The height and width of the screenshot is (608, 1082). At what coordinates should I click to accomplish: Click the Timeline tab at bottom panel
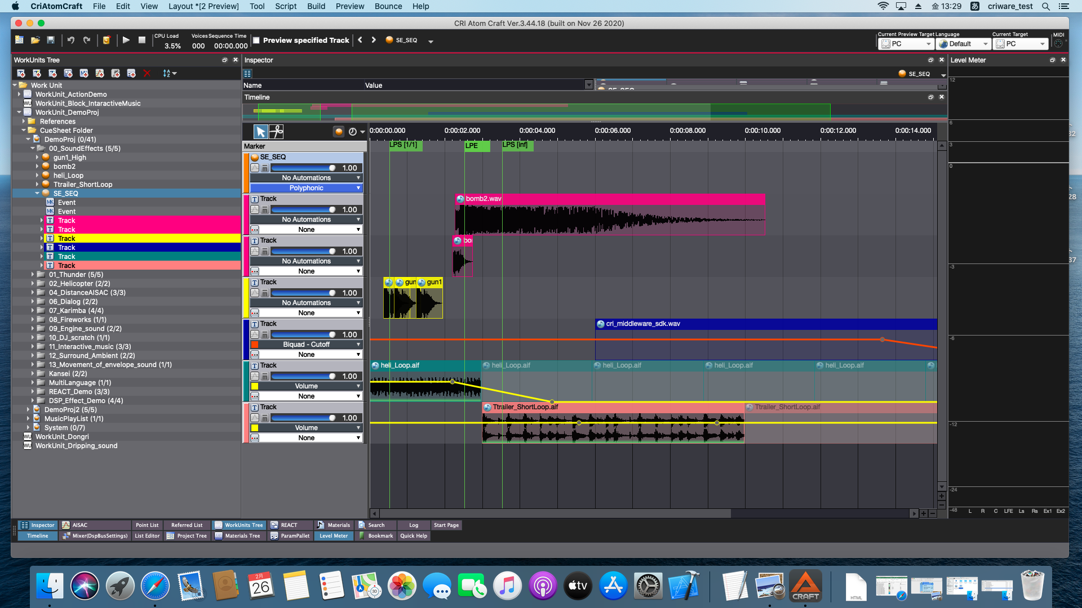37,535
